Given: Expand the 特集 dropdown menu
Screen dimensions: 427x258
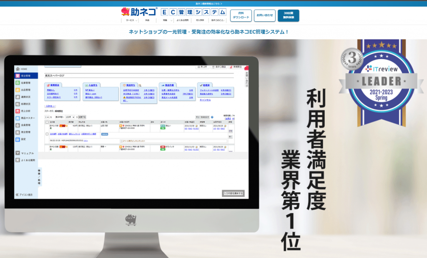Looking at the screenshot, I should click(166, 20).
